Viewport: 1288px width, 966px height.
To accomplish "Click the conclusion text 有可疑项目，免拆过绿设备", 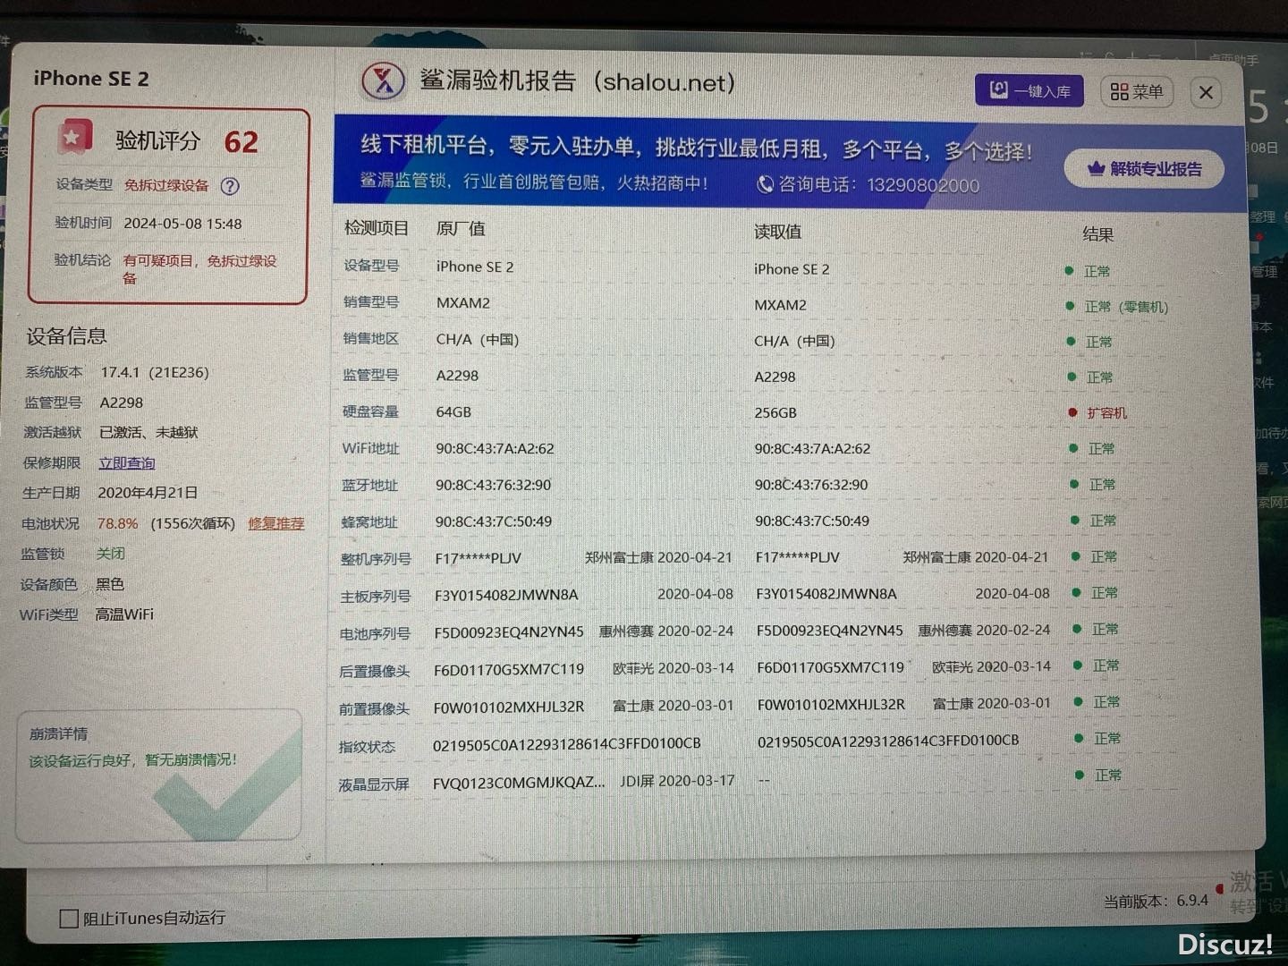I will coord(199,268).
